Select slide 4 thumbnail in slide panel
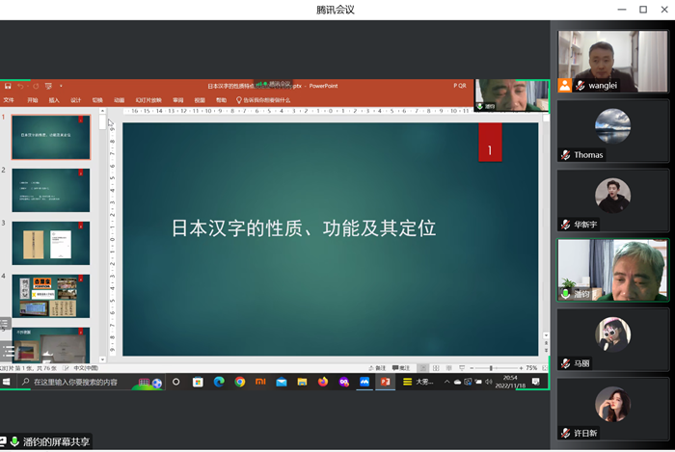This screenshot has height=452, width=675. click(51, 297)
